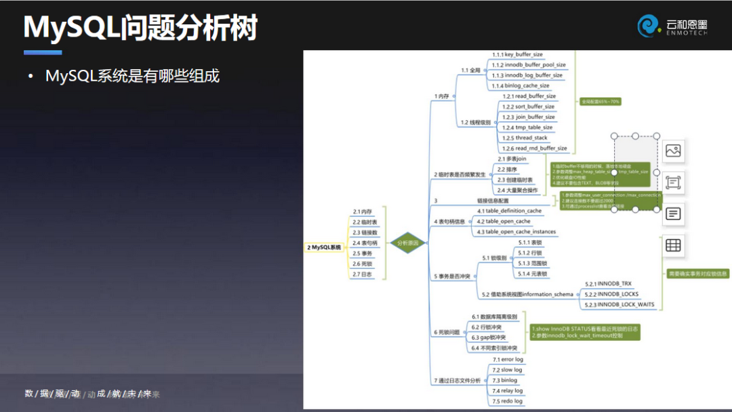
Task: Click the '5.1.4 元表锁' node
Action: [532, 274]
